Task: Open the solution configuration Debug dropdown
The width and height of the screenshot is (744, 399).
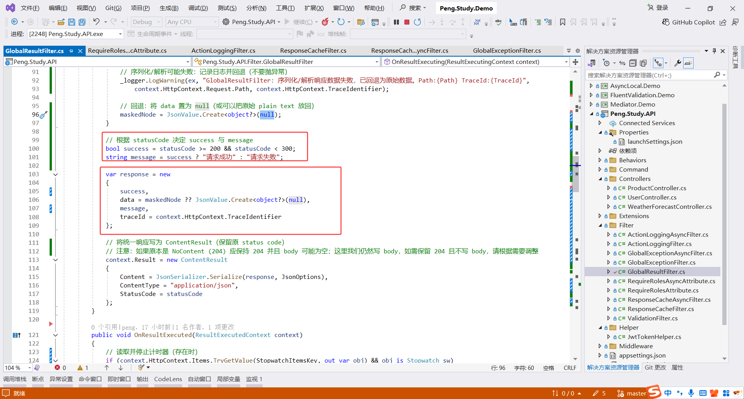Action: 146,22
